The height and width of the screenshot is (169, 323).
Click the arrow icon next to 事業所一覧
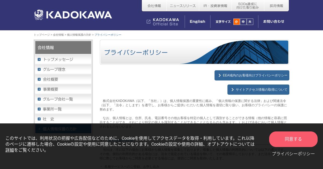pos(39,109)
